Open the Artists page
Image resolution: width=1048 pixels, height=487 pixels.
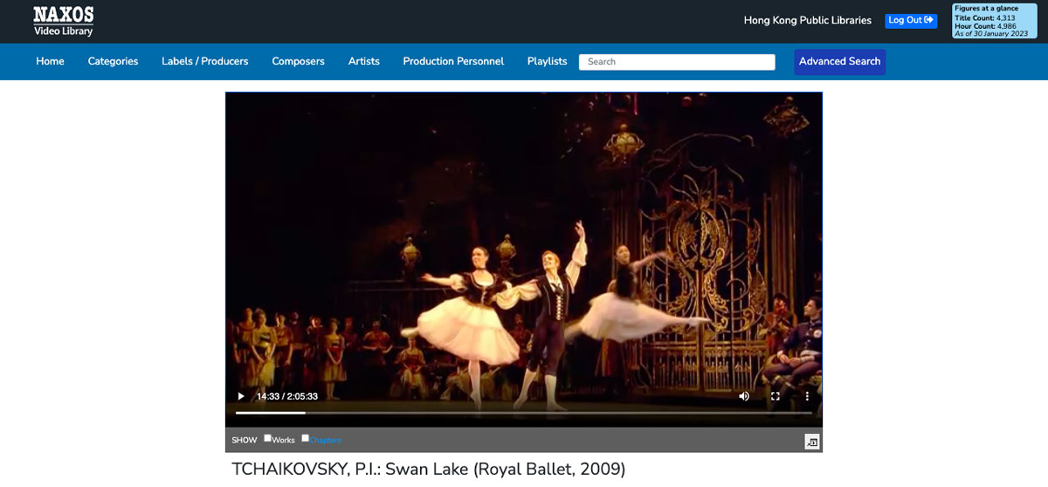click(x=363, y=61)
